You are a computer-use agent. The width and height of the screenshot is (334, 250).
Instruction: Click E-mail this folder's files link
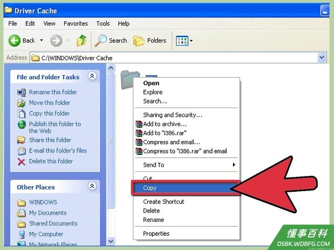(x=58, y=151)
